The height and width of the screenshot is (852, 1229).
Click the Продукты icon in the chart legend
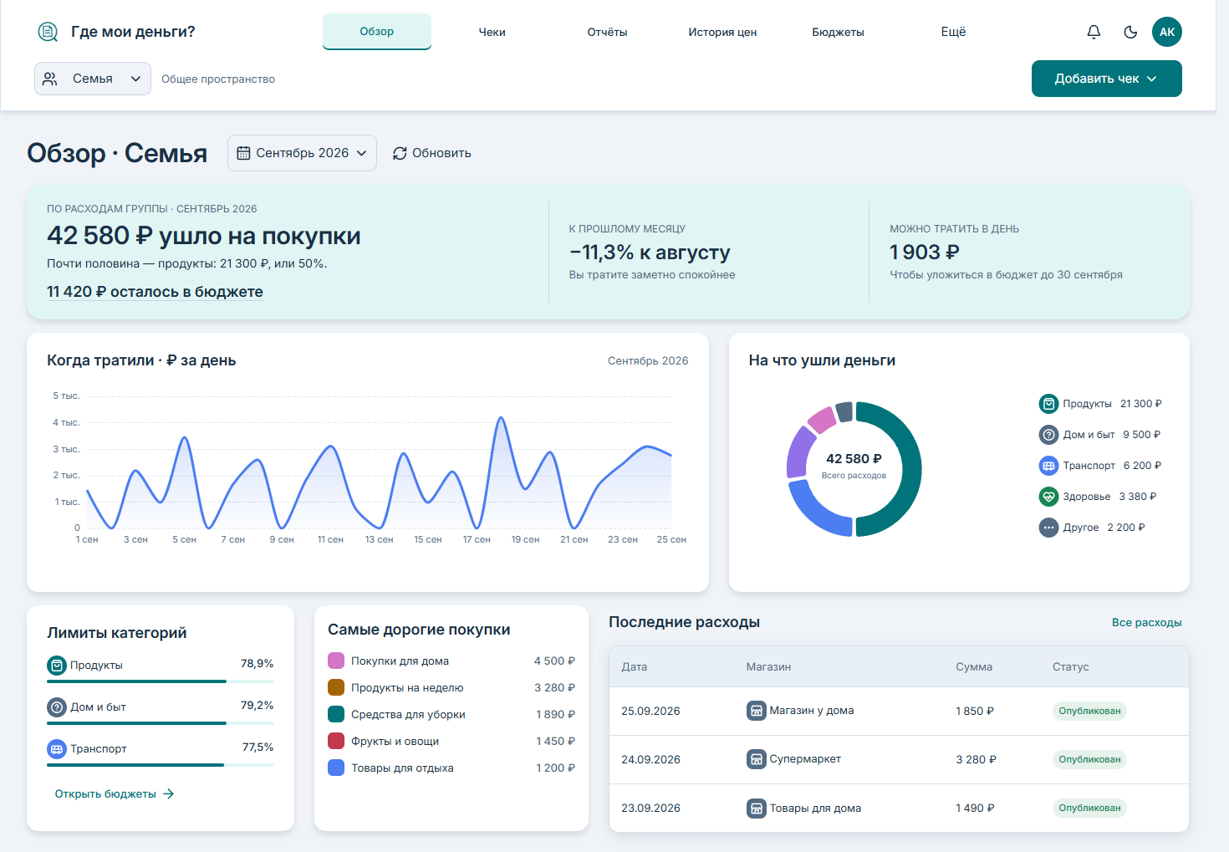tap(1048, 404)
